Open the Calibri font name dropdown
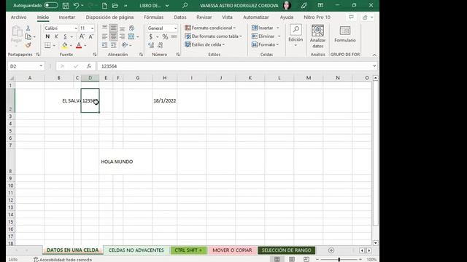This screenshot has height=262, width=467. tap(76, 28)
